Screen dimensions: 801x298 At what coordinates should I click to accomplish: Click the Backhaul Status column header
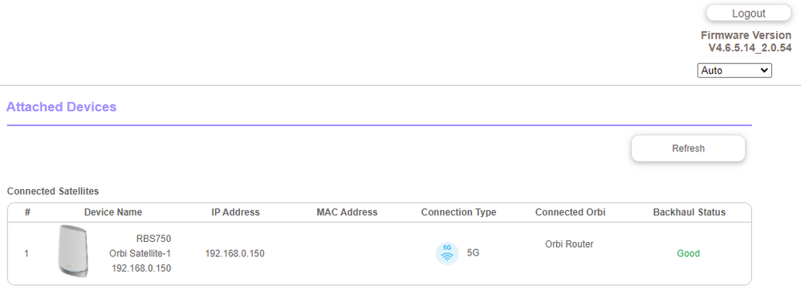pos(689,212)
